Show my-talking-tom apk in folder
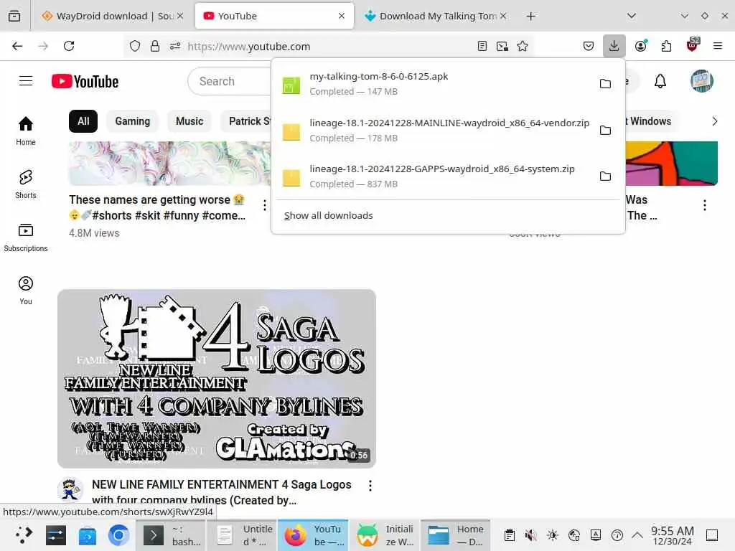Viewport: 735px width, 551px height. (x=605, y=83)
